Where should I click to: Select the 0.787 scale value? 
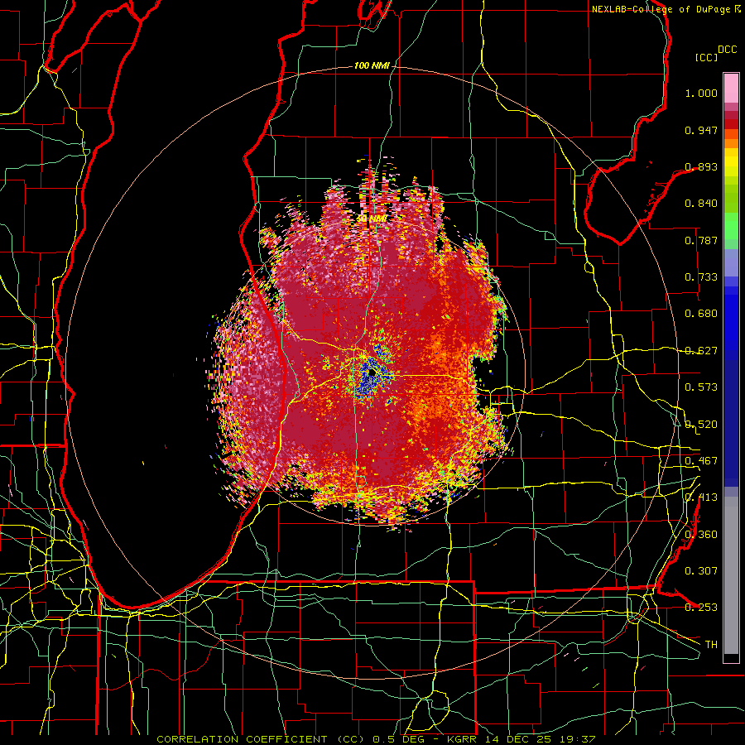(x=701, y=240)
